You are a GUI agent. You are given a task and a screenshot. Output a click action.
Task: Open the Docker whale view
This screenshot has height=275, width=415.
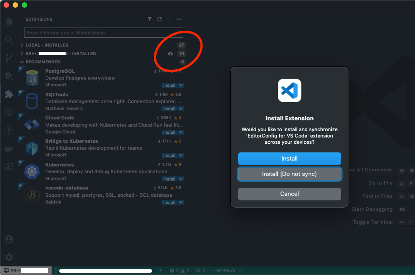click(9, 148)
